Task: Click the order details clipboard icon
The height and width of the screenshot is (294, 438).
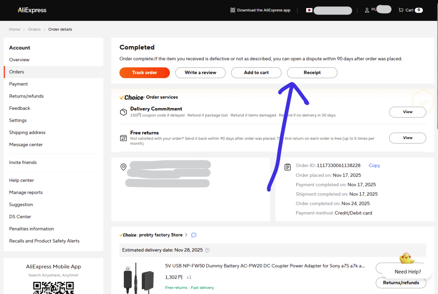Action: click(x=288, y=167)
